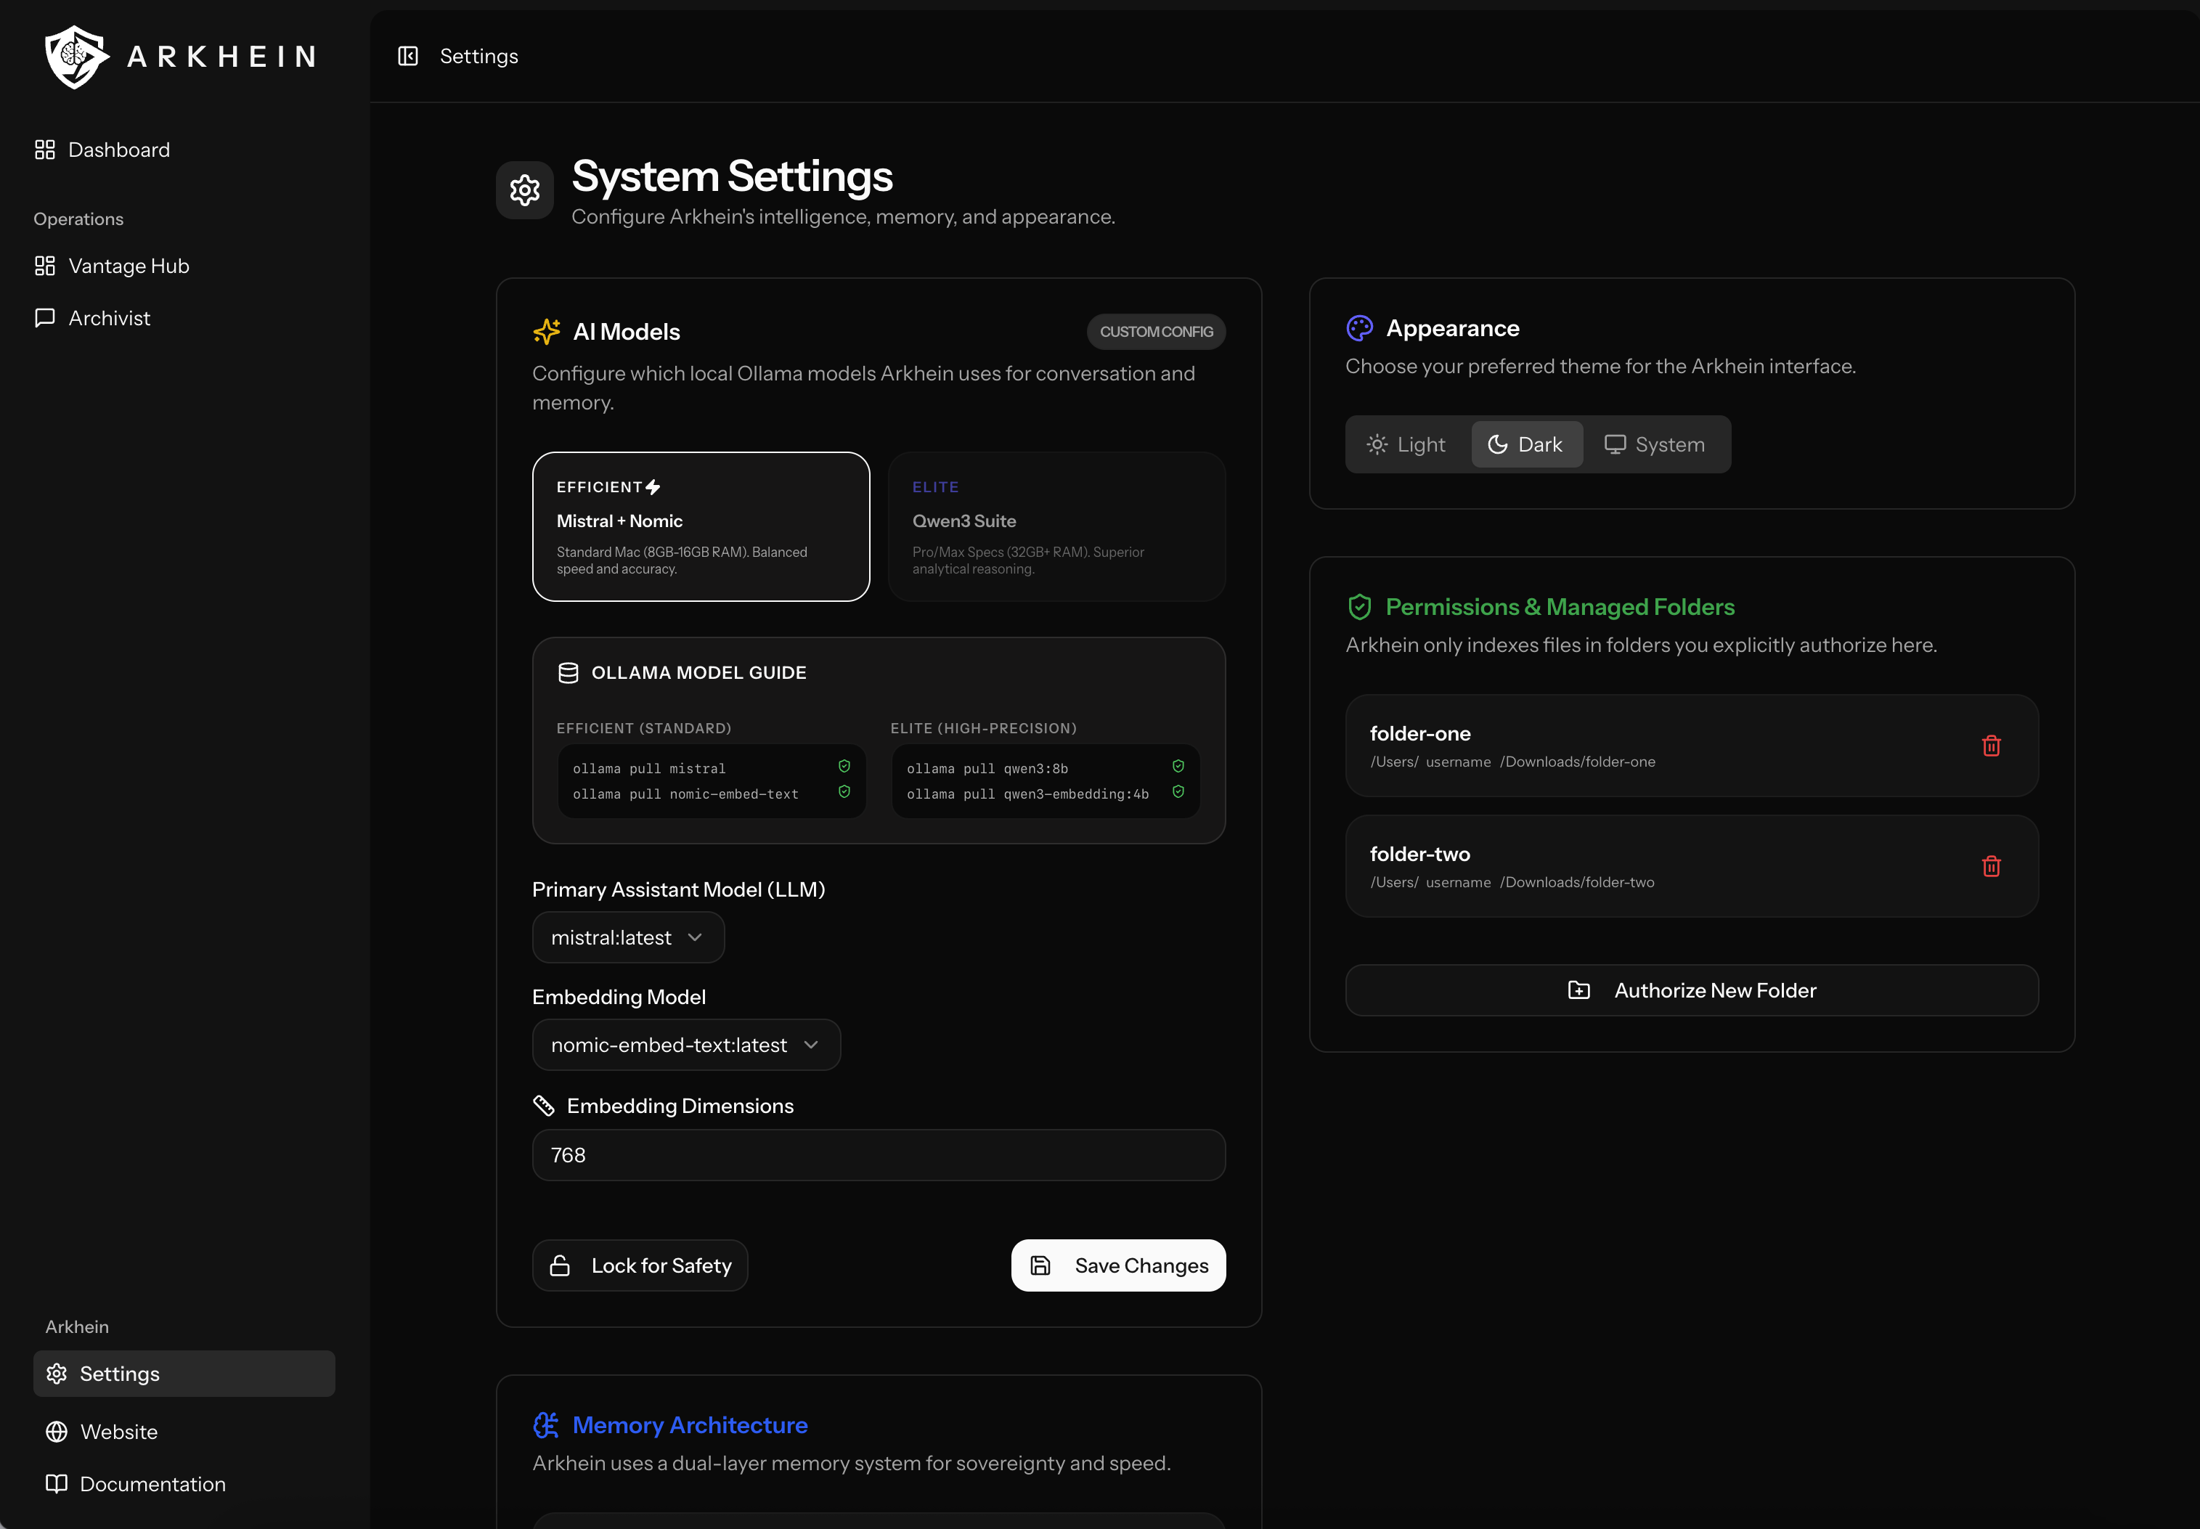2200x1529 pixels.
Task: Click the AI Models sparkle icon
Action: tap(546, 332)
